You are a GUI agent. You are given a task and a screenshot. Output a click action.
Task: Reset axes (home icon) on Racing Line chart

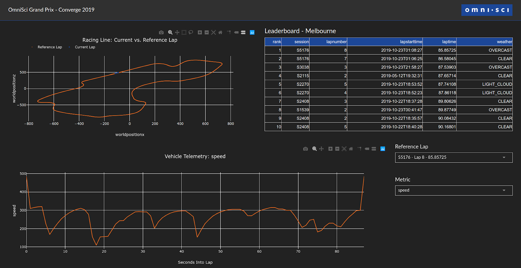pos(220,33)
